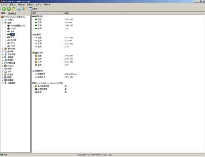
Task: Click the green Back arrow toolbar button
Action: point(4,9)
